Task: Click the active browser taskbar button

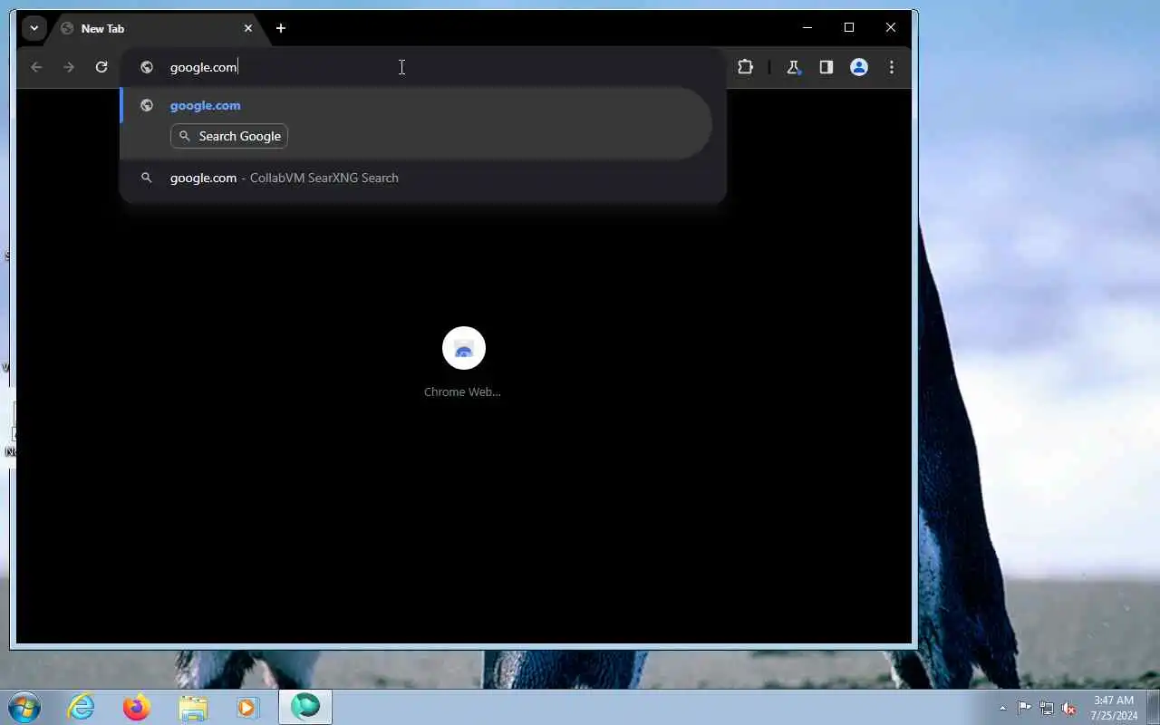Action: click(x=305, y=707)
